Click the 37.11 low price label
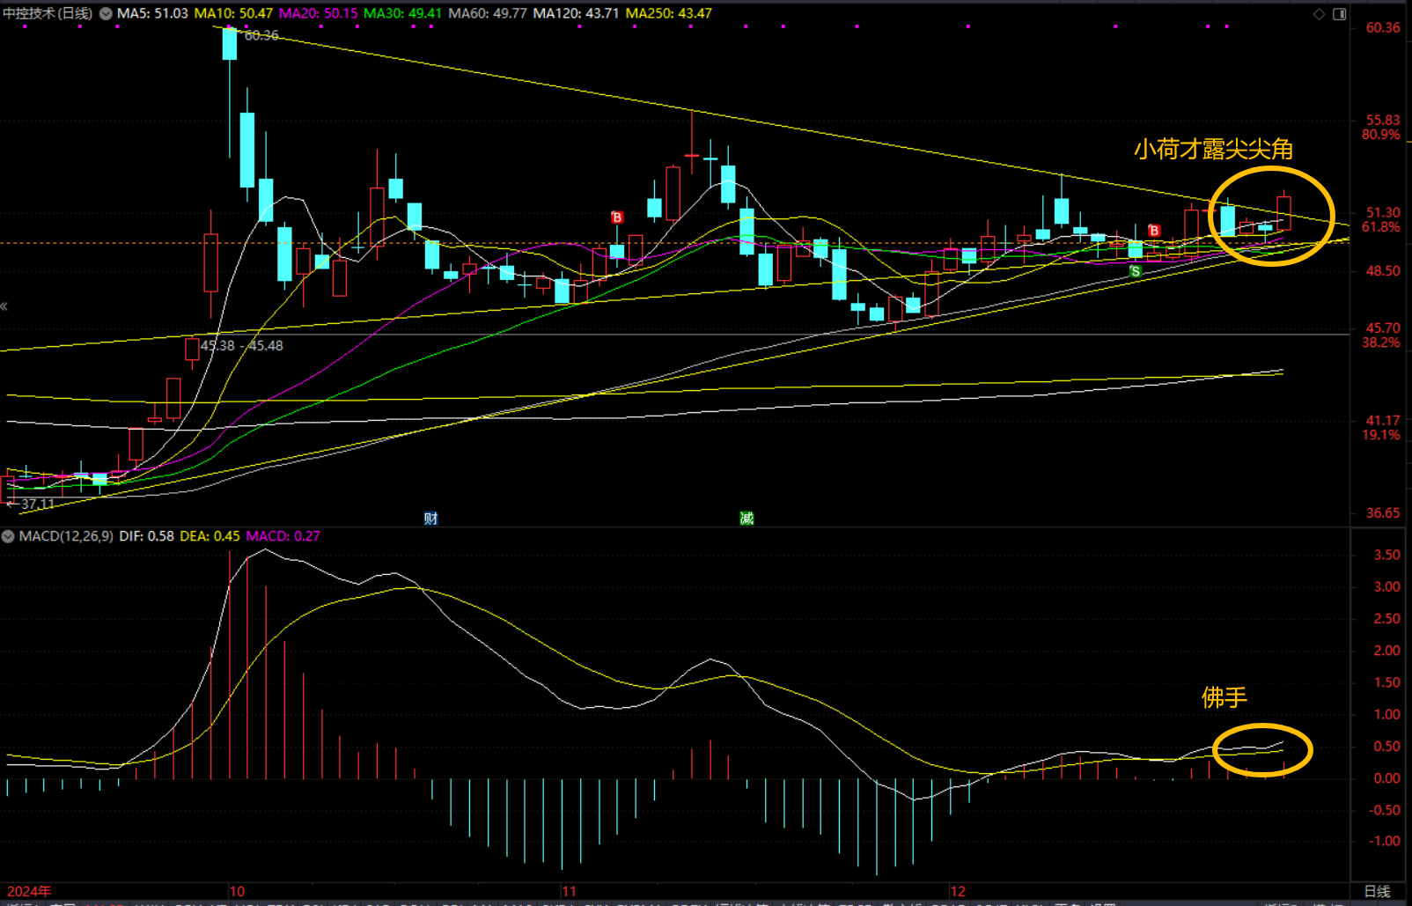The image size is (1412, 906). [37, 505]
